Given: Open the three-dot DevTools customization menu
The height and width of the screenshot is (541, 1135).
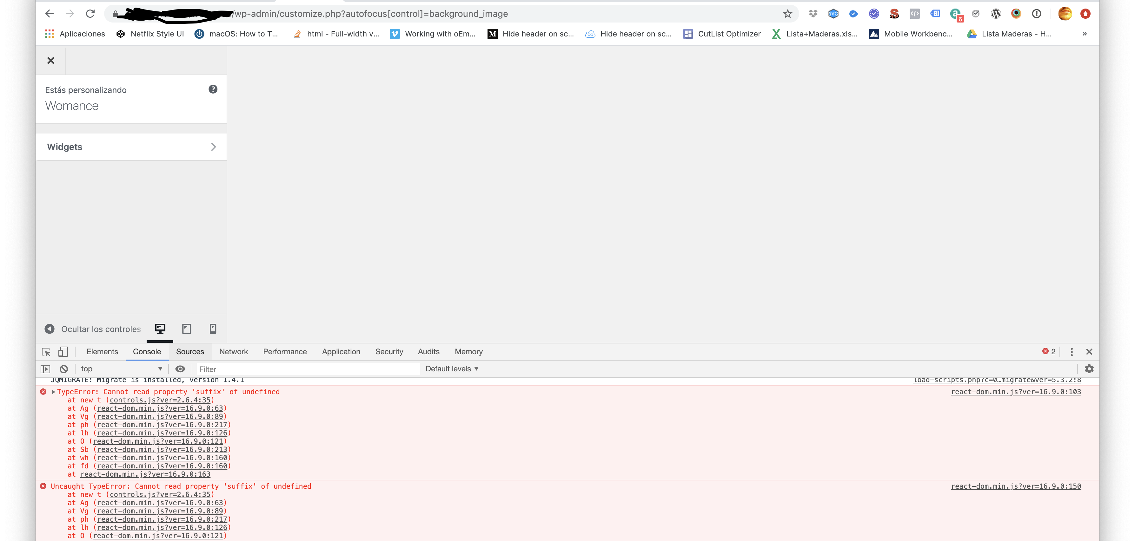Looking at the screenshot, I should click(1072, 352).
